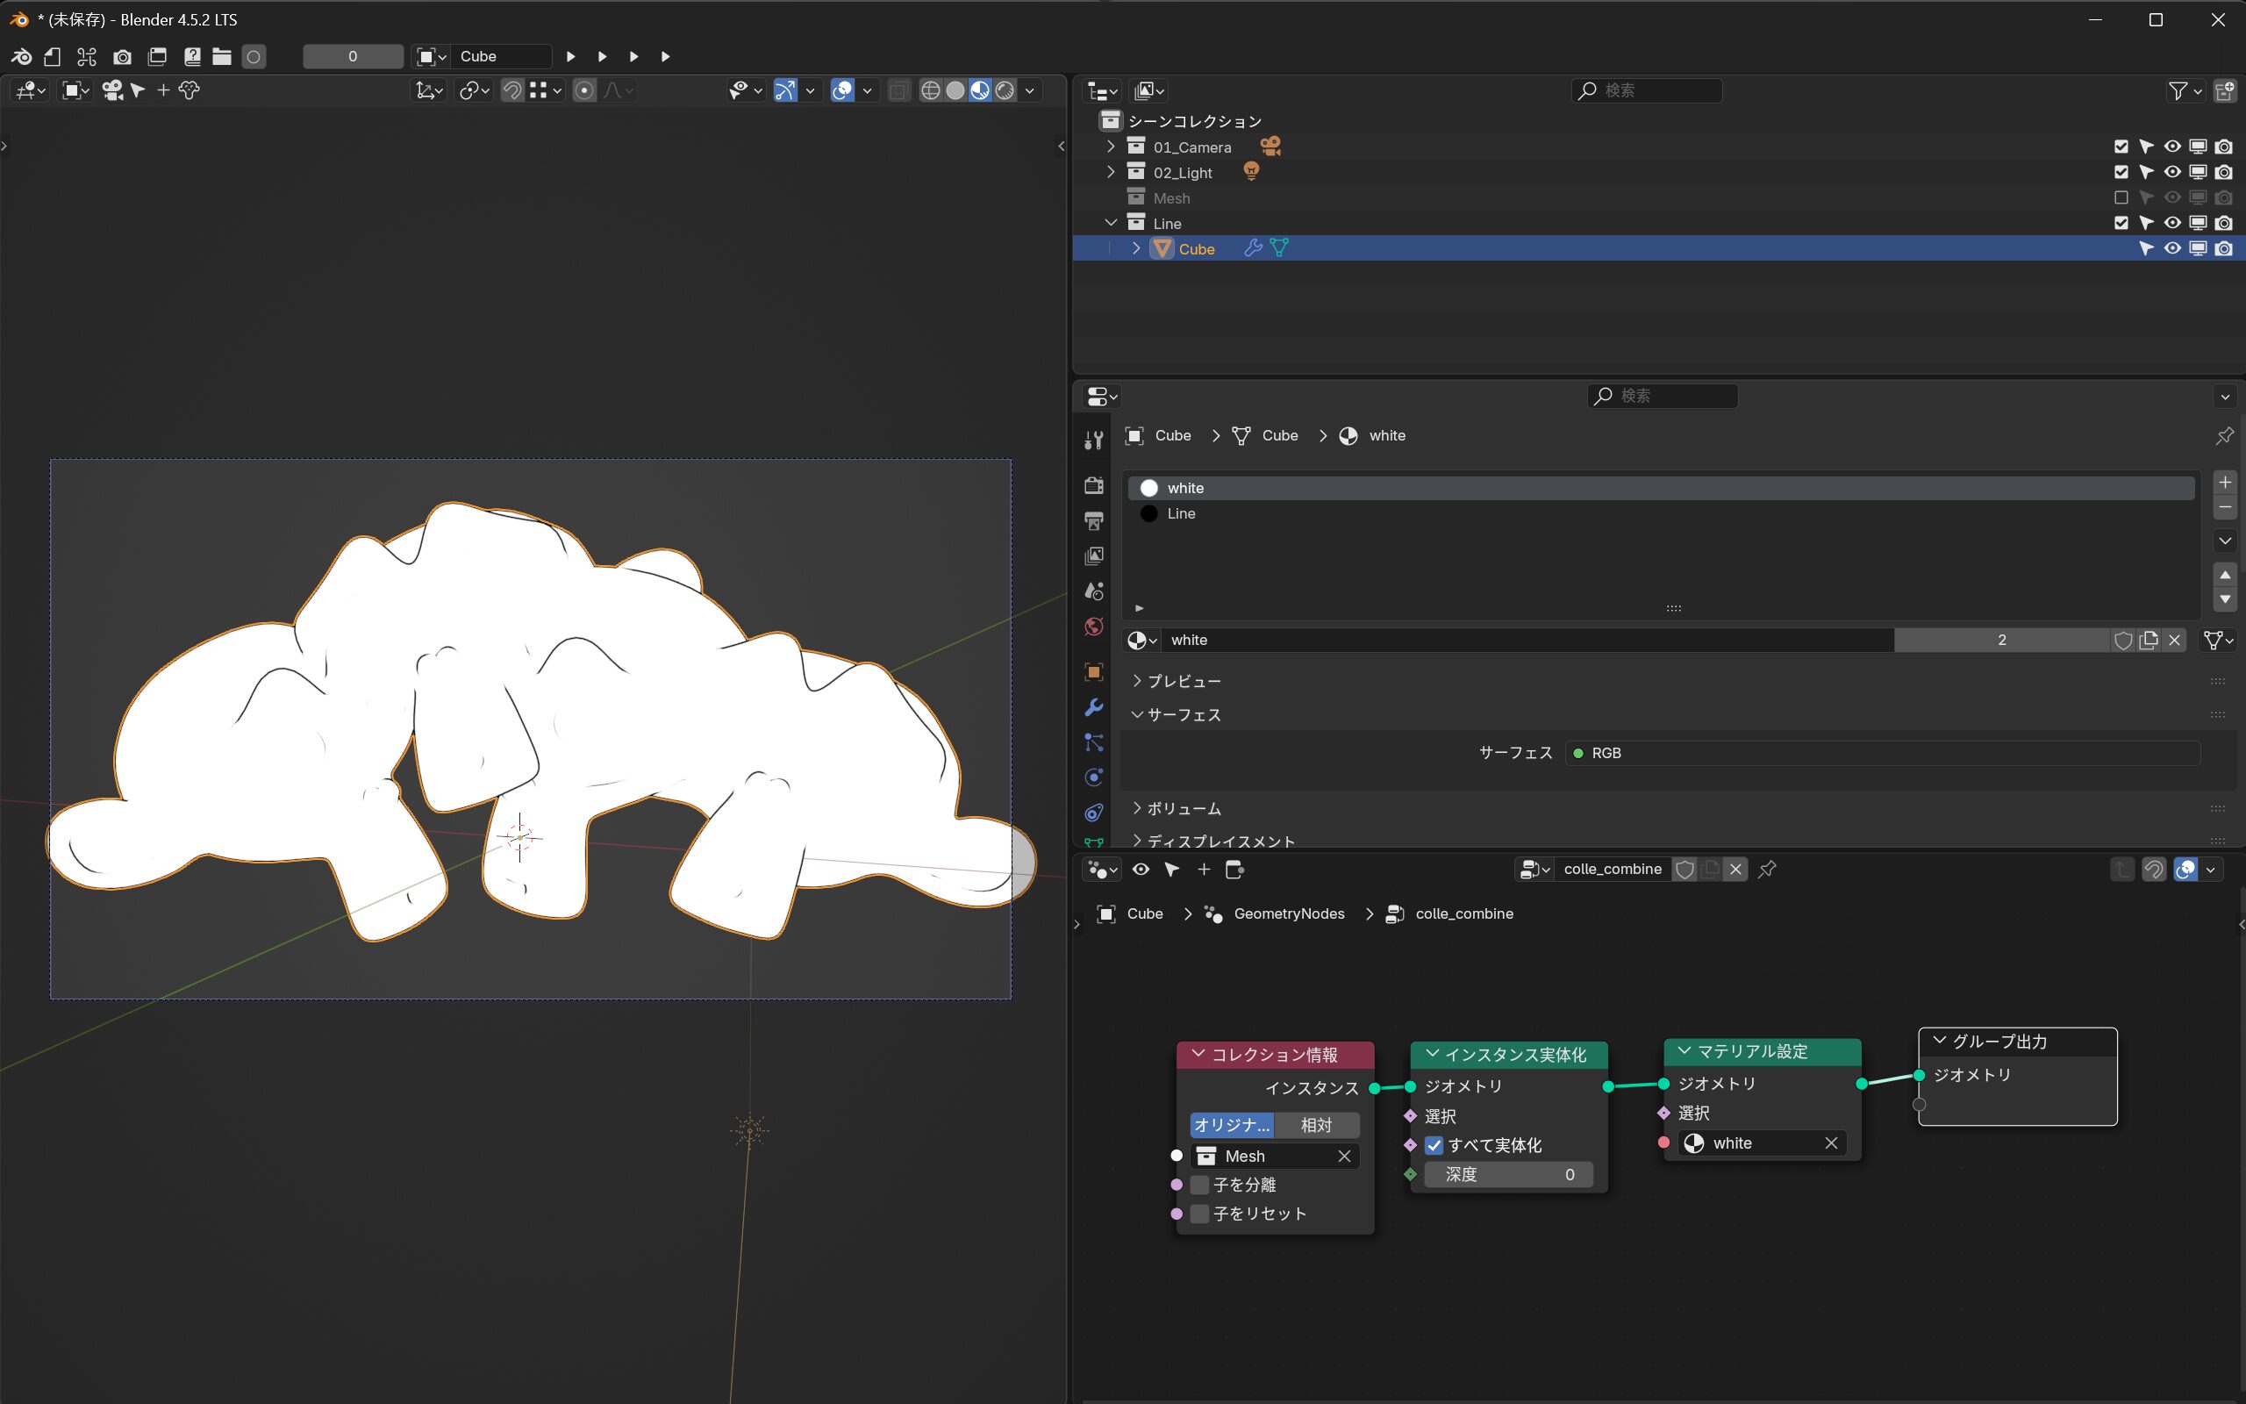Click the 深度 value slider
2246x1404 pixels.
1508,1175
